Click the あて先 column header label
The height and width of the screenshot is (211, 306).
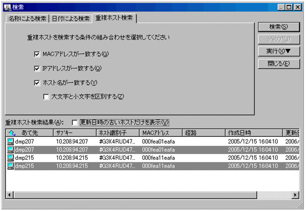(30, 133)
